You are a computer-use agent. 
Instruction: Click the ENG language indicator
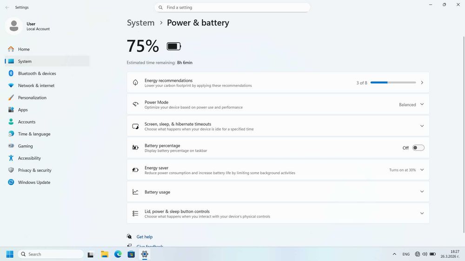406,254
